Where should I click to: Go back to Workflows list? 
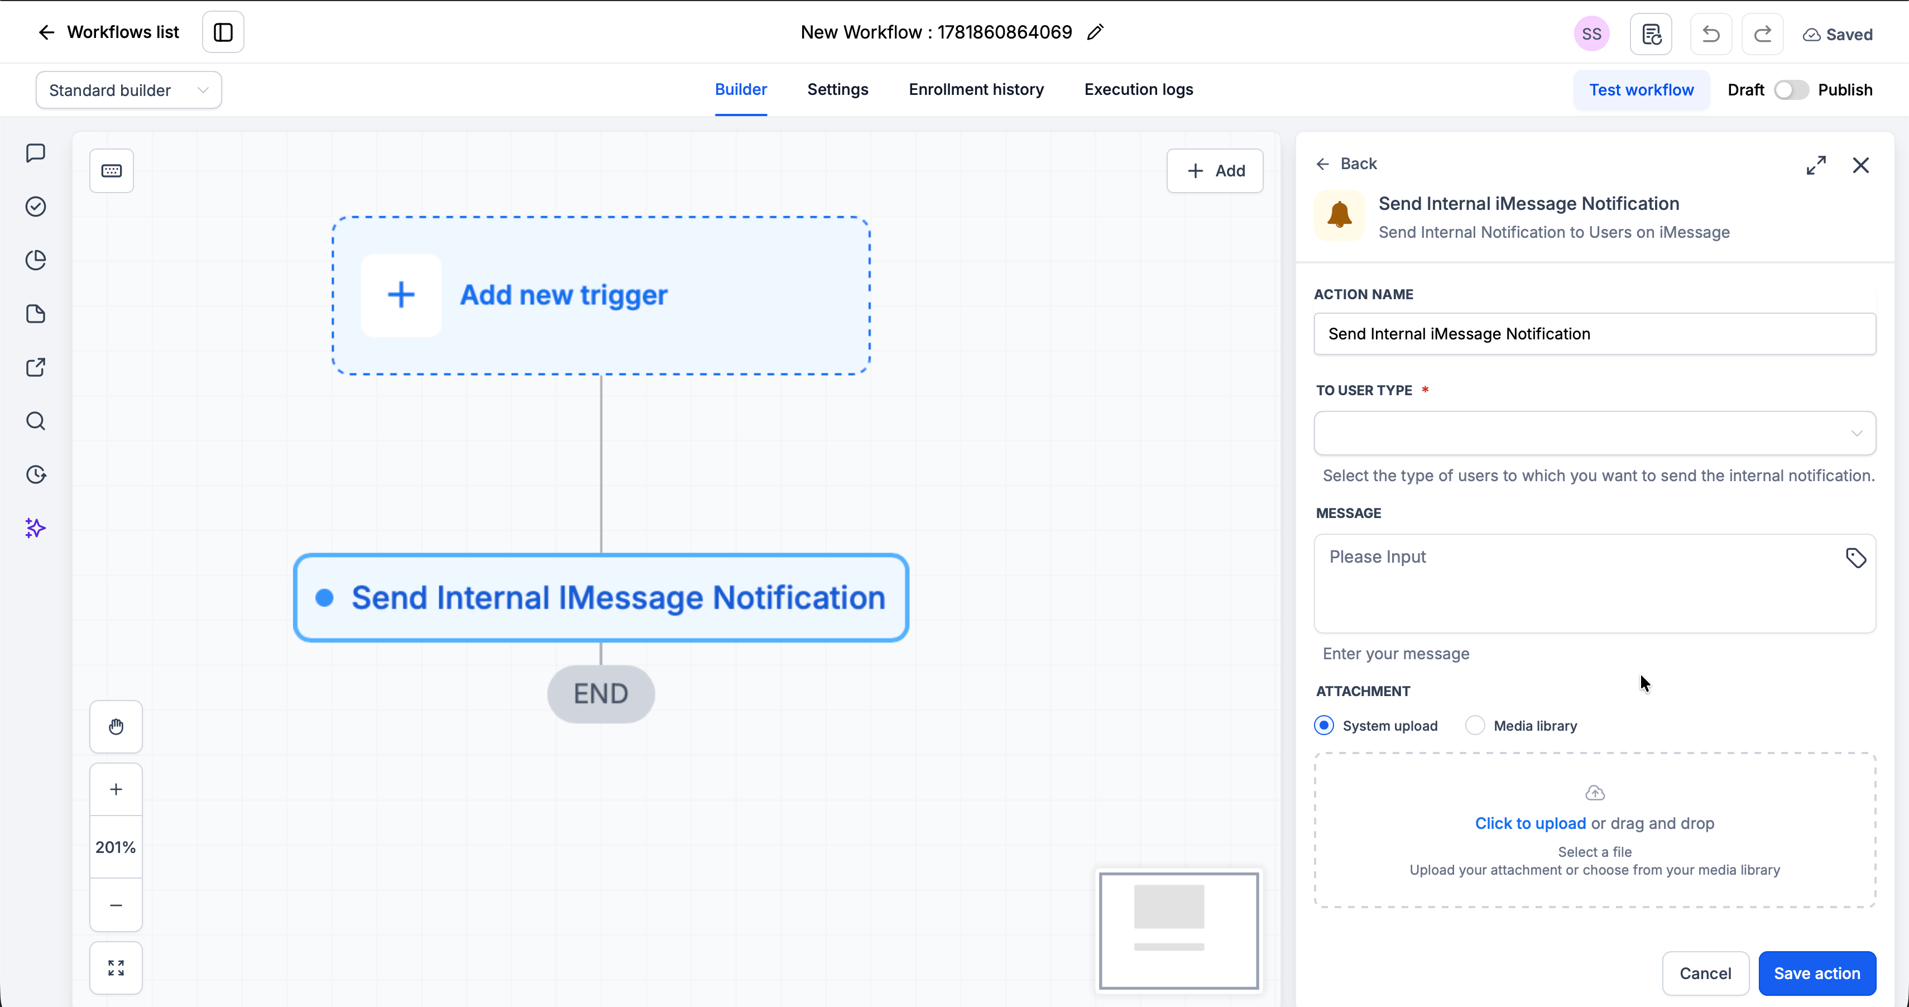(108, 32)
